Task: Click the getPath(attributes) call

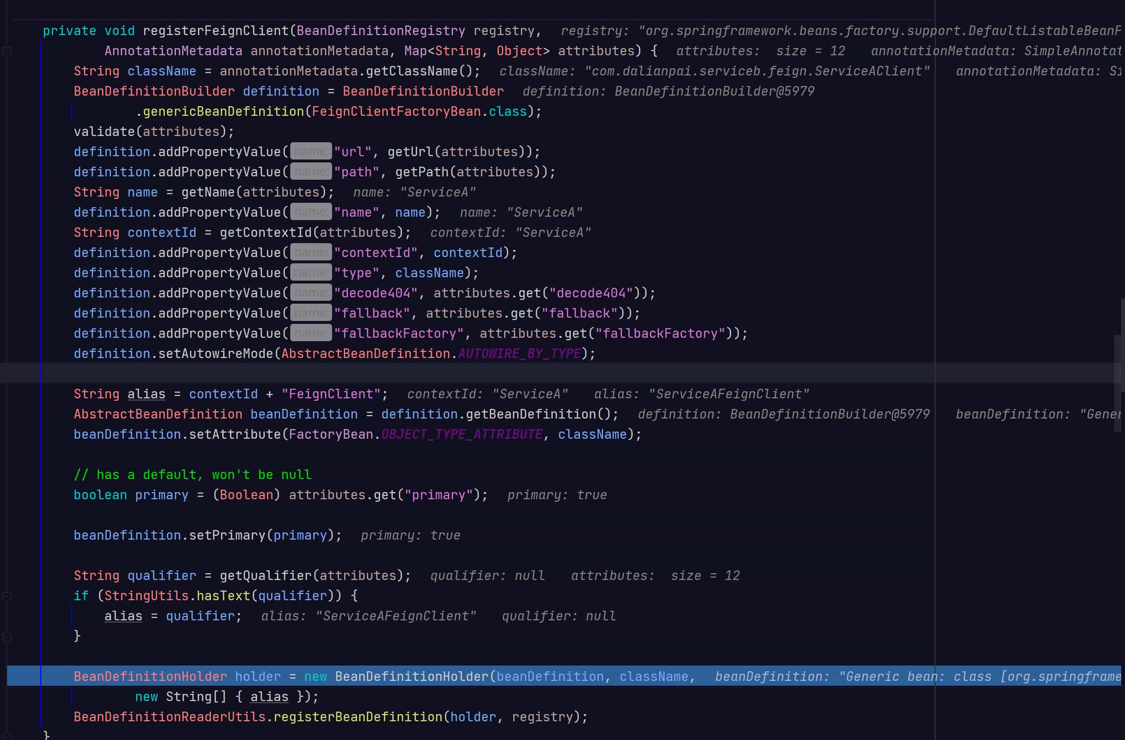Action: tap(469, 172)
